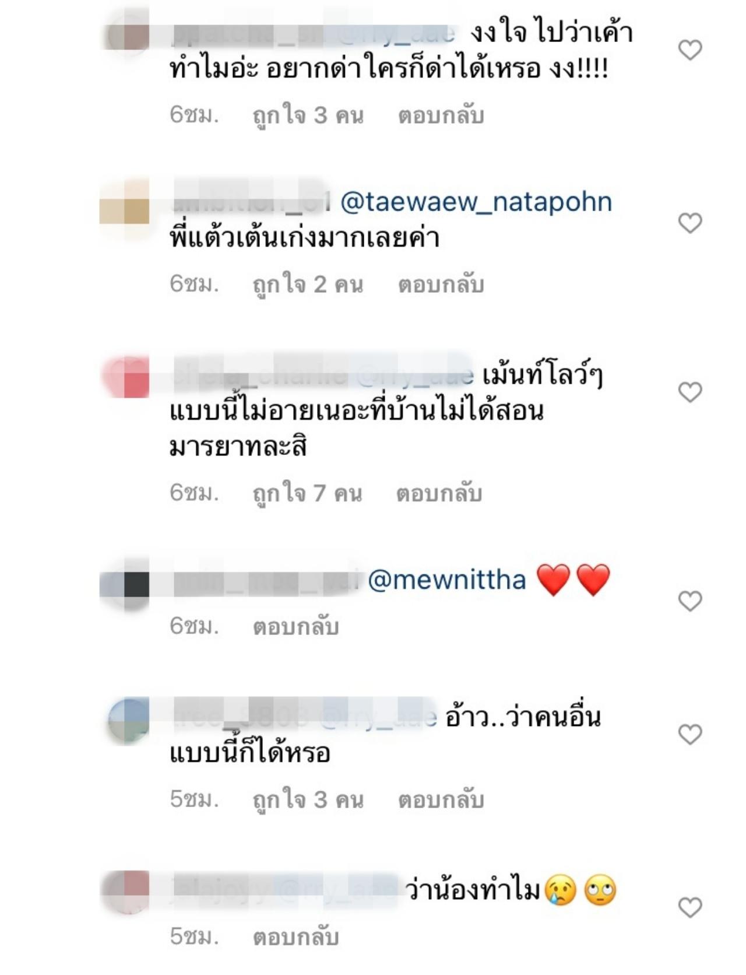This screenshot has width=746, height=975.
Task: Like the comment saying งงใจ ไปว่าเค้า
Action: coord(691,50)
